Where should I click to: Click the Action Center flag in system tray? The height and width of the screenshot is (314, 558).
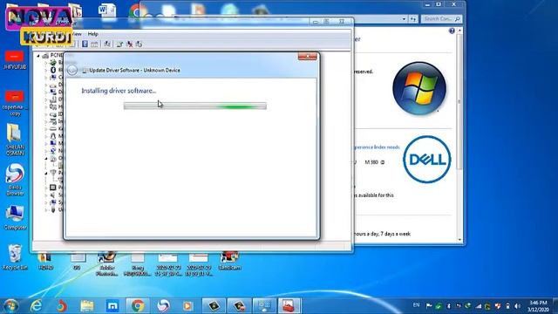click(x=429, y=306)
